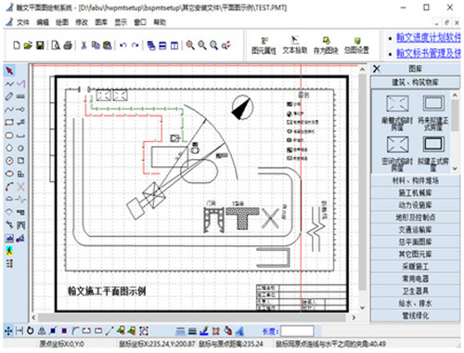Open print preview from the toolbar
Screen dimensions: 464x353
click(x=56, y=46)
